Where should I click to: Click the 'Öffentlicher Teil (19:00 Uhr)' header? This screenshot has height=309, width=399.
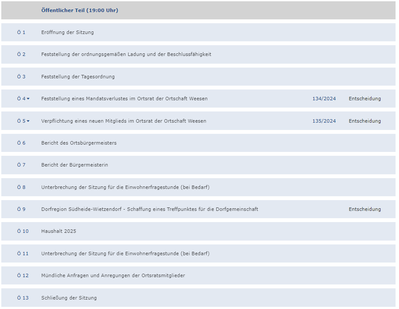tap(79, 11)
